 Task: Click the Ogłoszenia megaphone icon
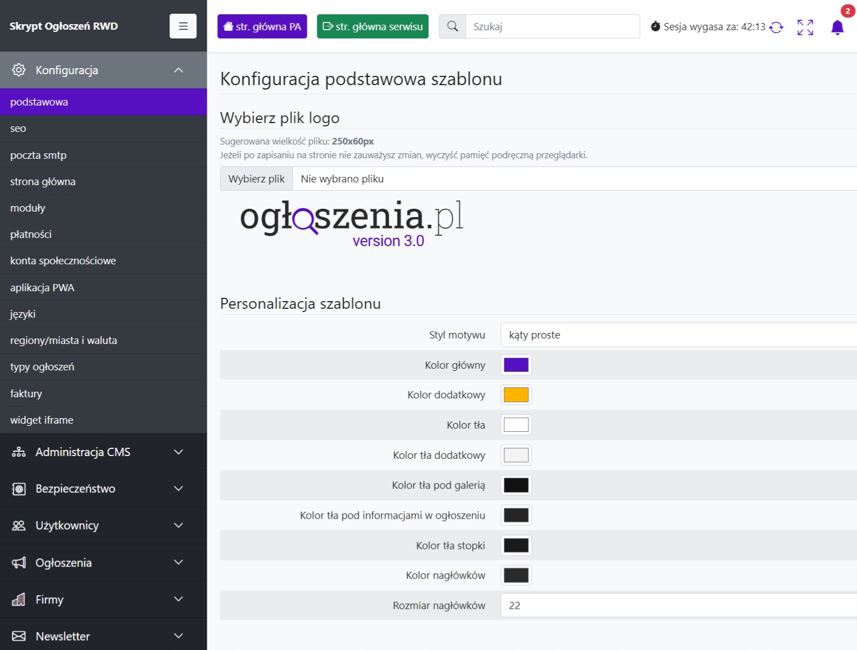click(19, 562)
